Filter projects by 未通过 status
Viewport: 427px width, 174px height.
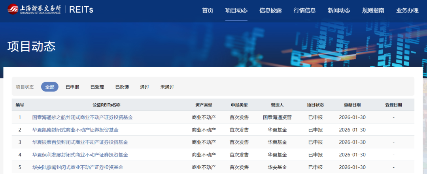pos(167,87)
